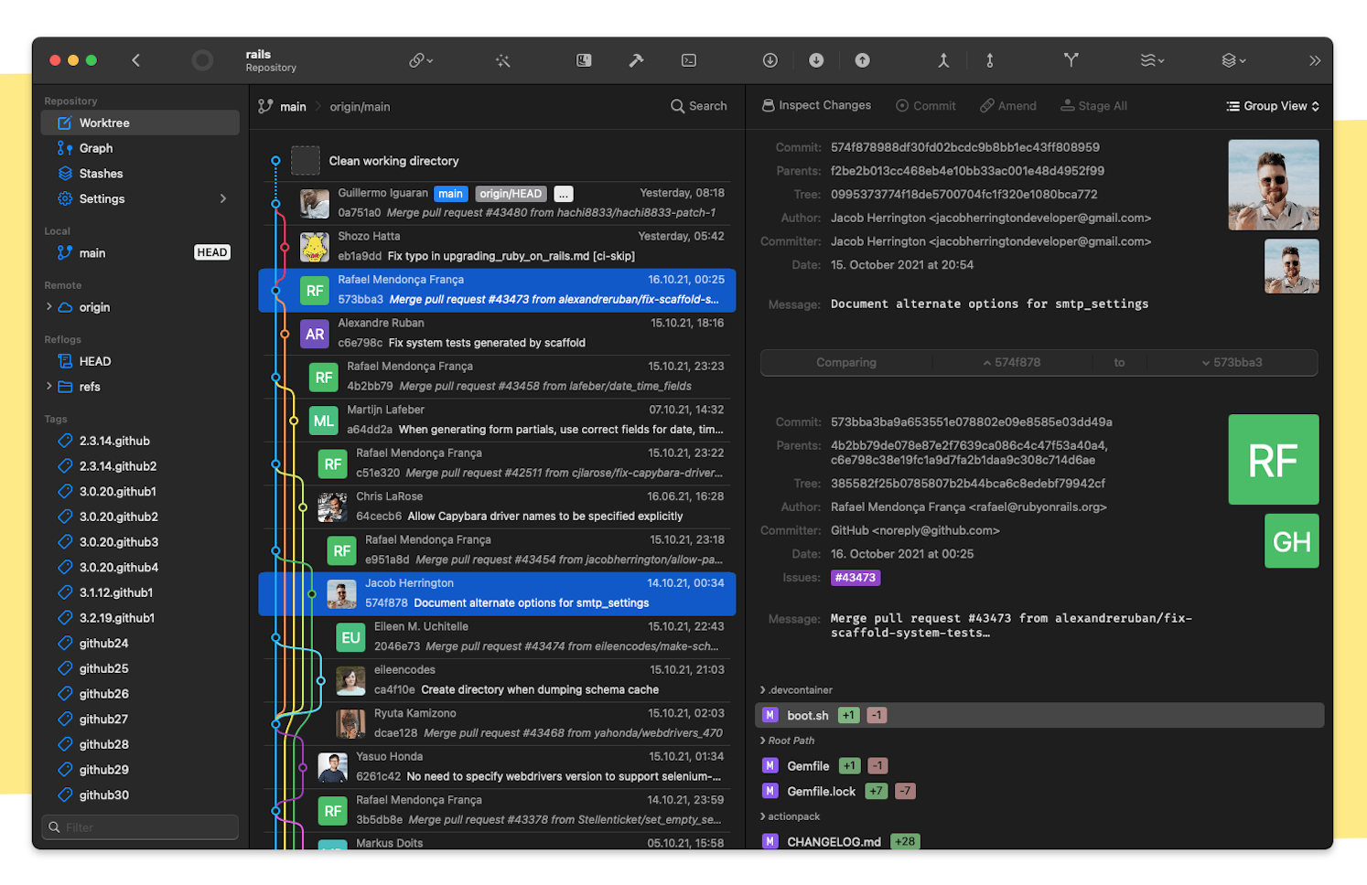
Task: Collapse the .devcontainer file group
Action: click(762, 689)
